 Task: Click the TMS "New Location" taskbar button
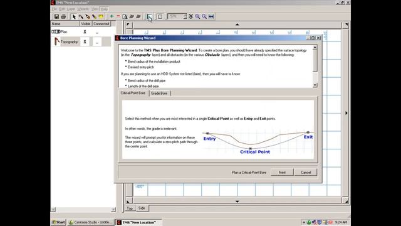pyautogui.click(x=138, y=222)
